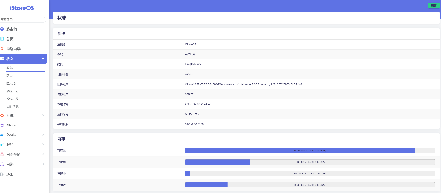
Task: Click the 系统 settings gear icon
Action: tap(2, 115)
